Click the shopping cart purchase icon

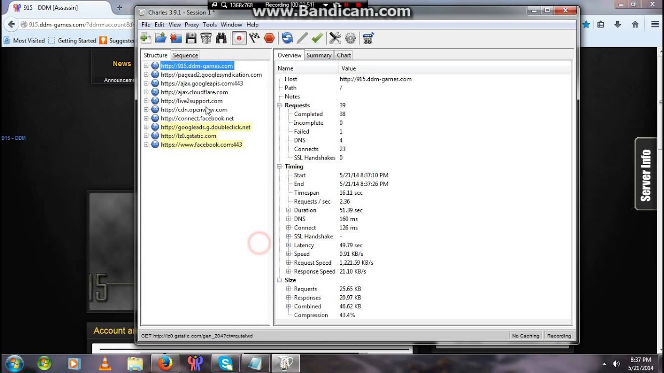tap(368, 38)
